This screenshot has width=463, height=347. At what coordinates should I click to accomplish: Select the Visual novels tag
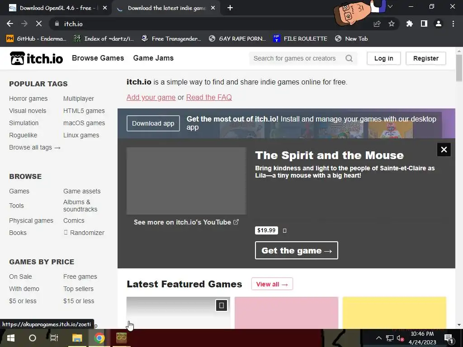[x=28, y=111]
